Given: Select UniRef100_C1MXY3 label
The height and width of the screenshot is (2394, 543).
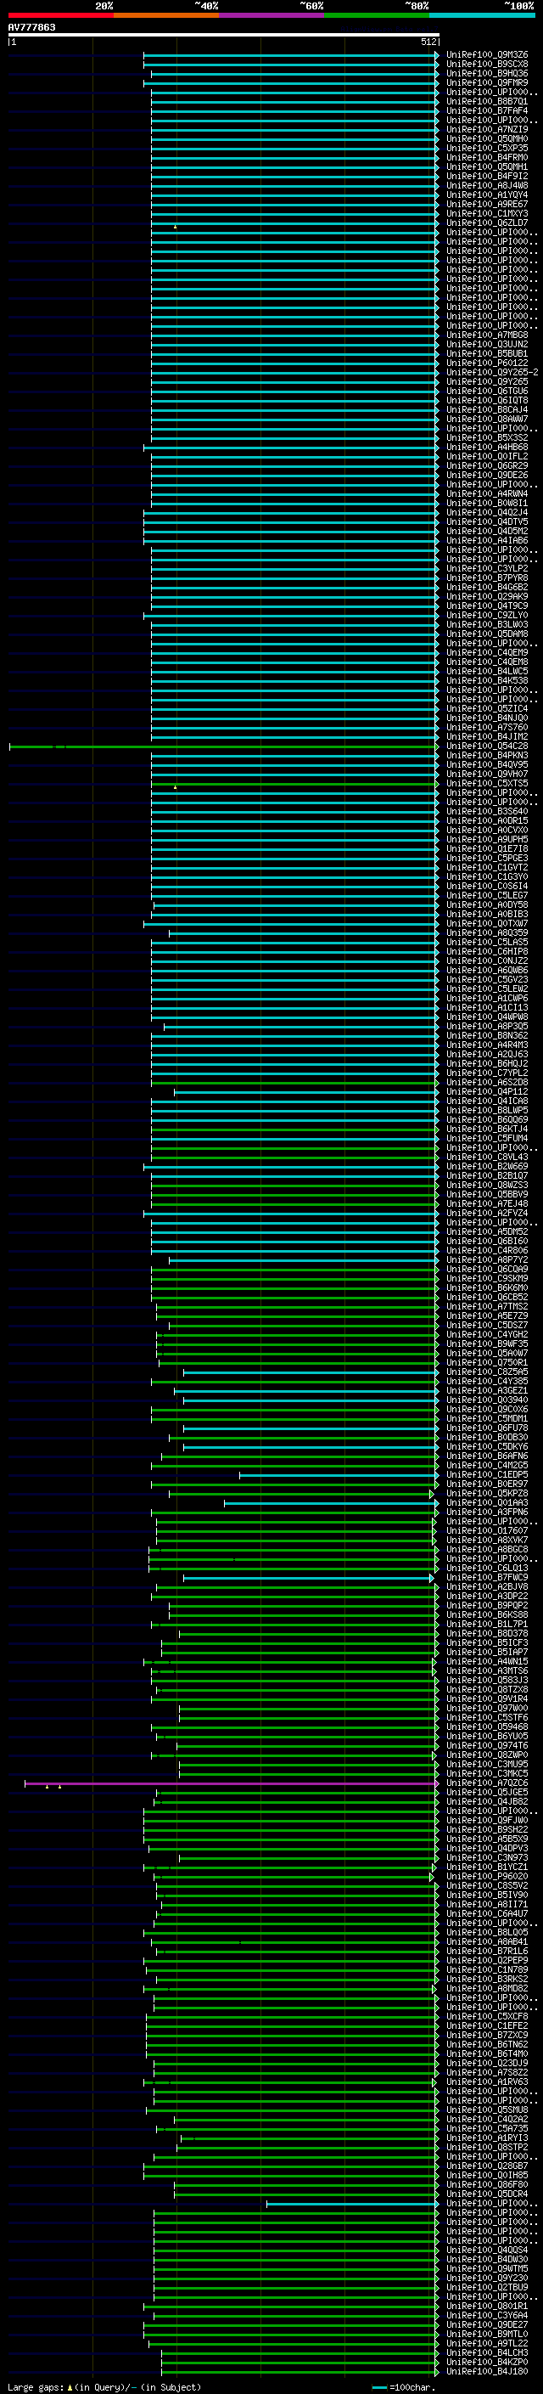Looking at the screenshot, I should pos(487,214).
